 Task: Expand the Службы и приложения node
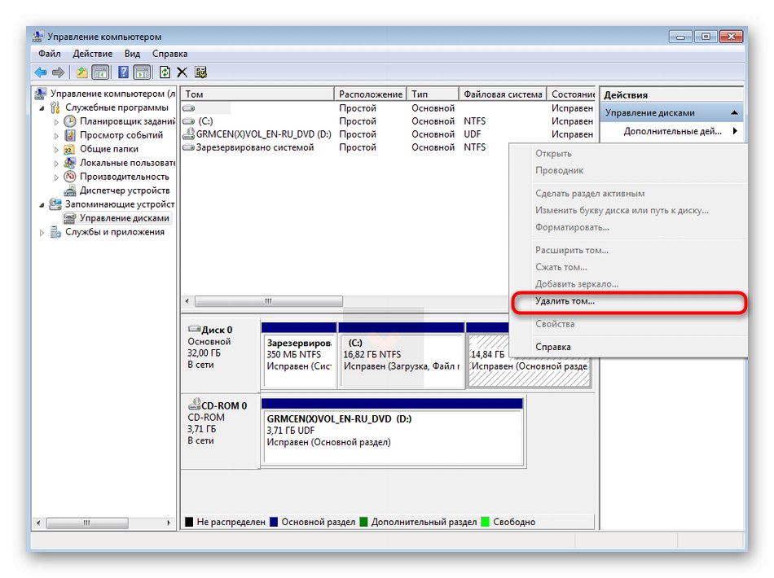pyautogui.click(x=42, y=232)
